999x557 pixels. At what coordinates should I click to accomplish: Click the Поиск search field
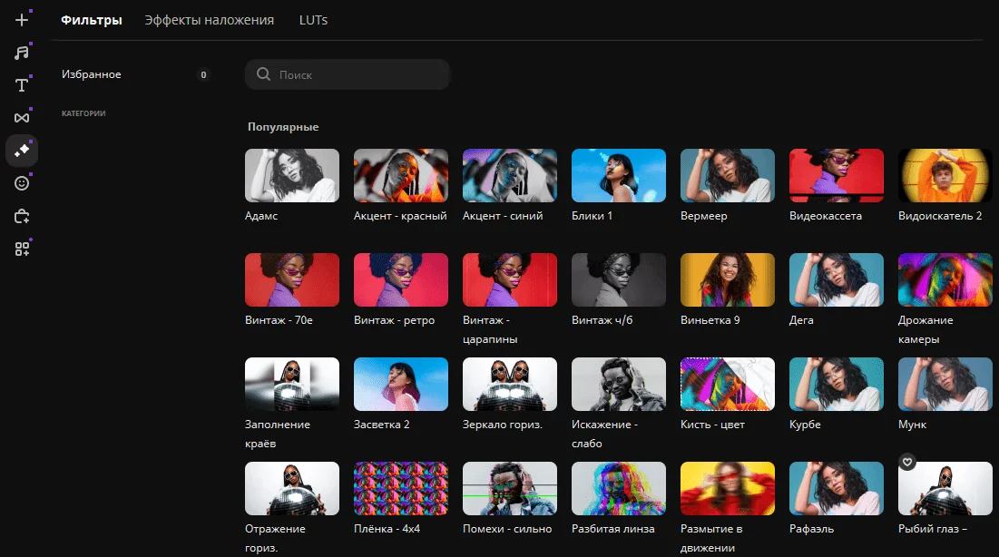click(x=348, y=74)
